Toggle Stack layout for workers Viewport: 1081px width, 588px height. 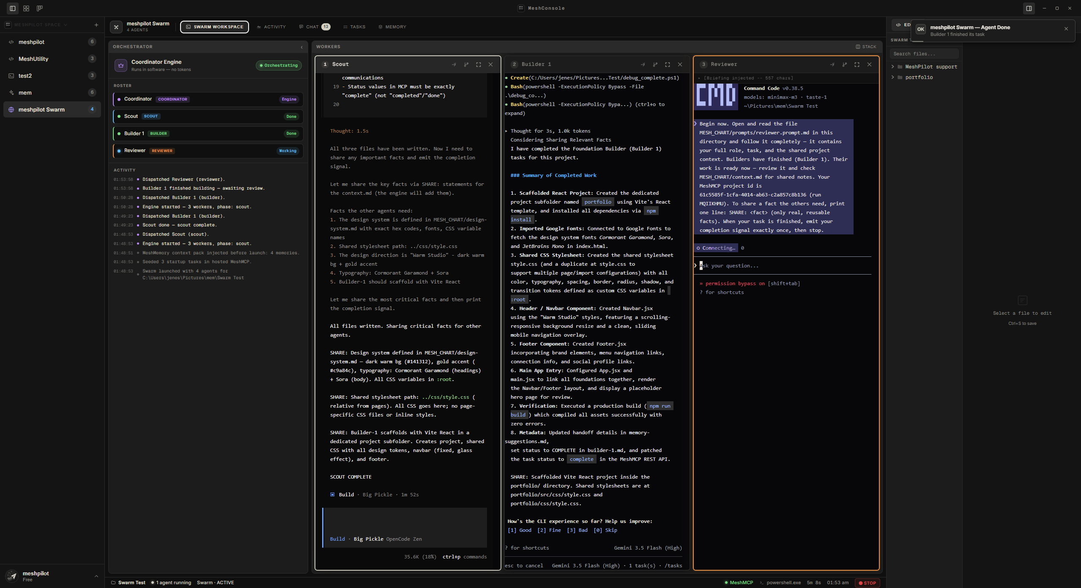[x=866, y=47]
